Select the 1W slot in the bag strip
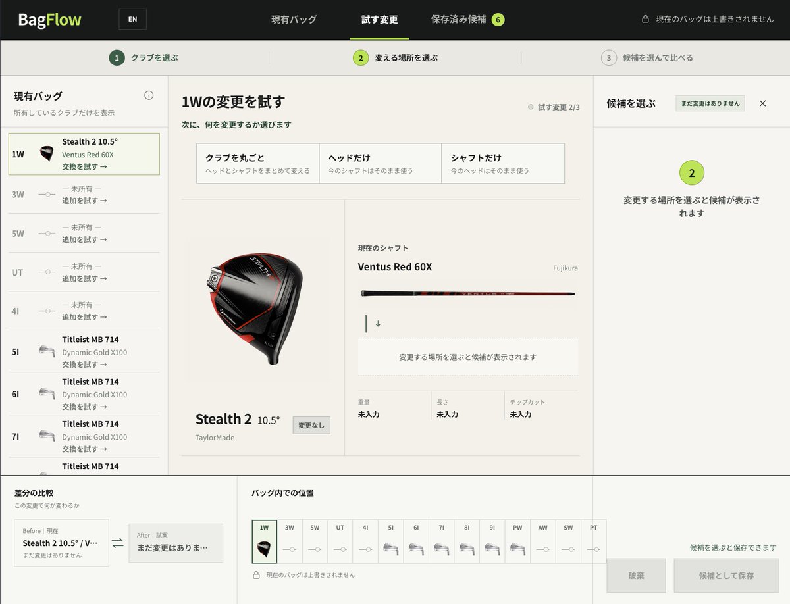Screen dimensions: 790x604 [264, 541]
